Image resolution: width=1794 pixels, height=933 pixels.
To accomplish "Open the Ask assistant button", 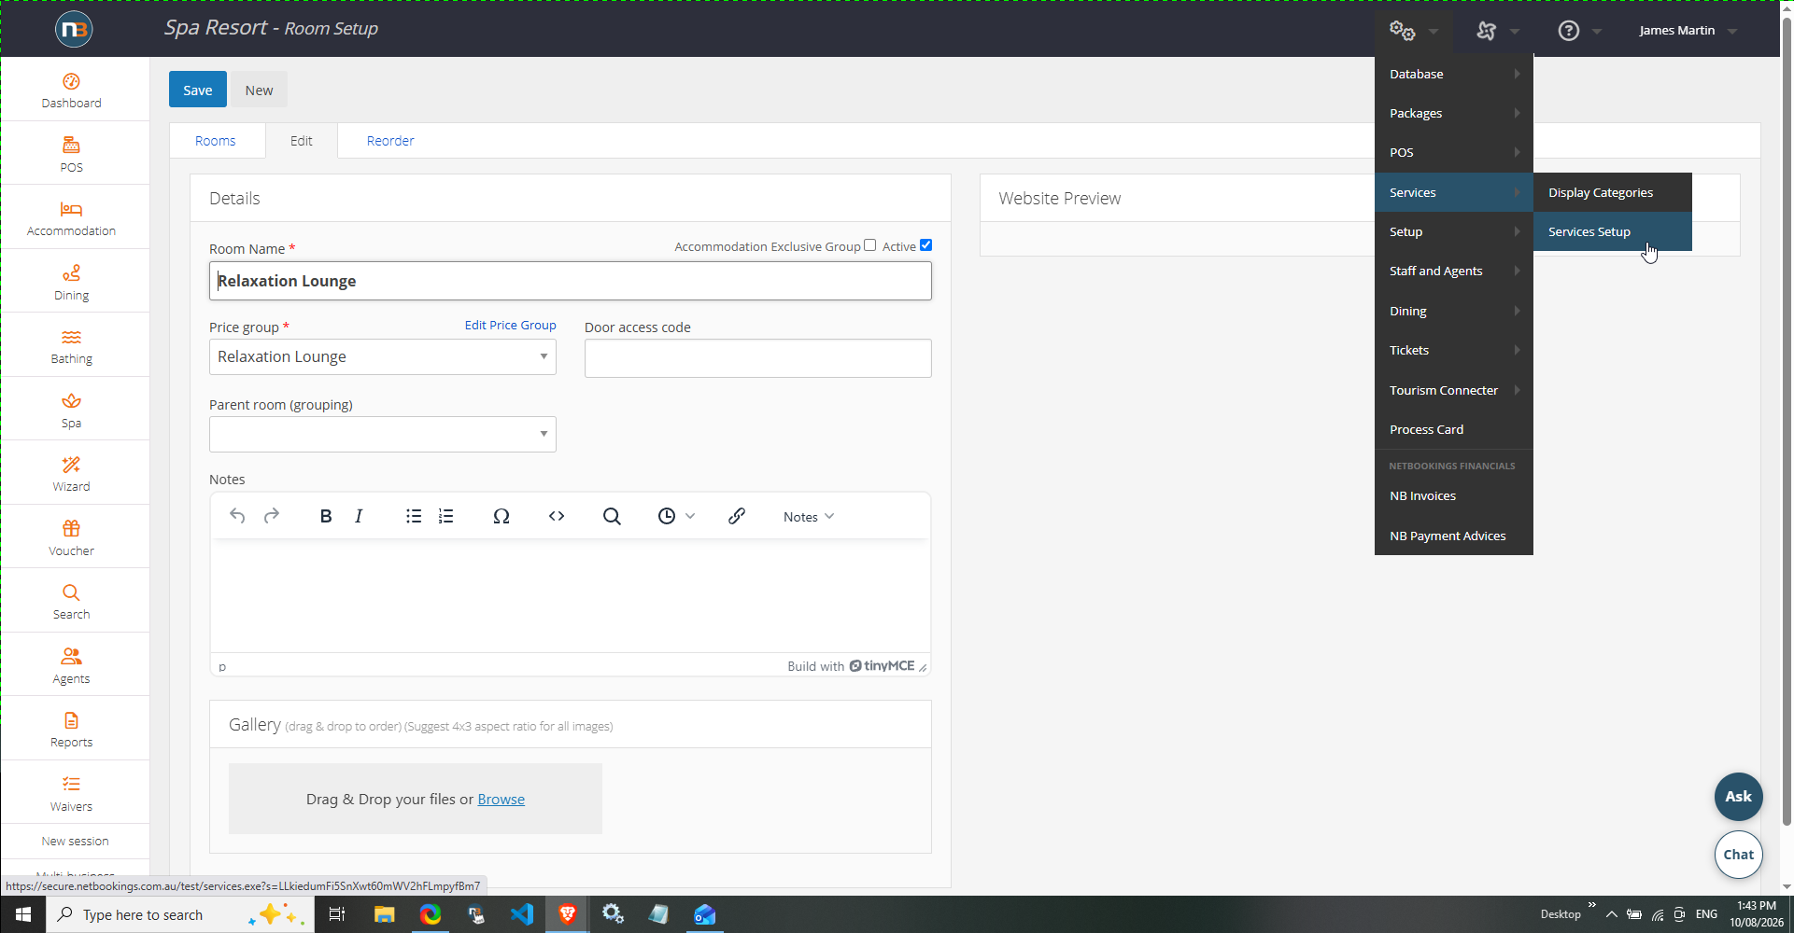I will (1739, 796).
